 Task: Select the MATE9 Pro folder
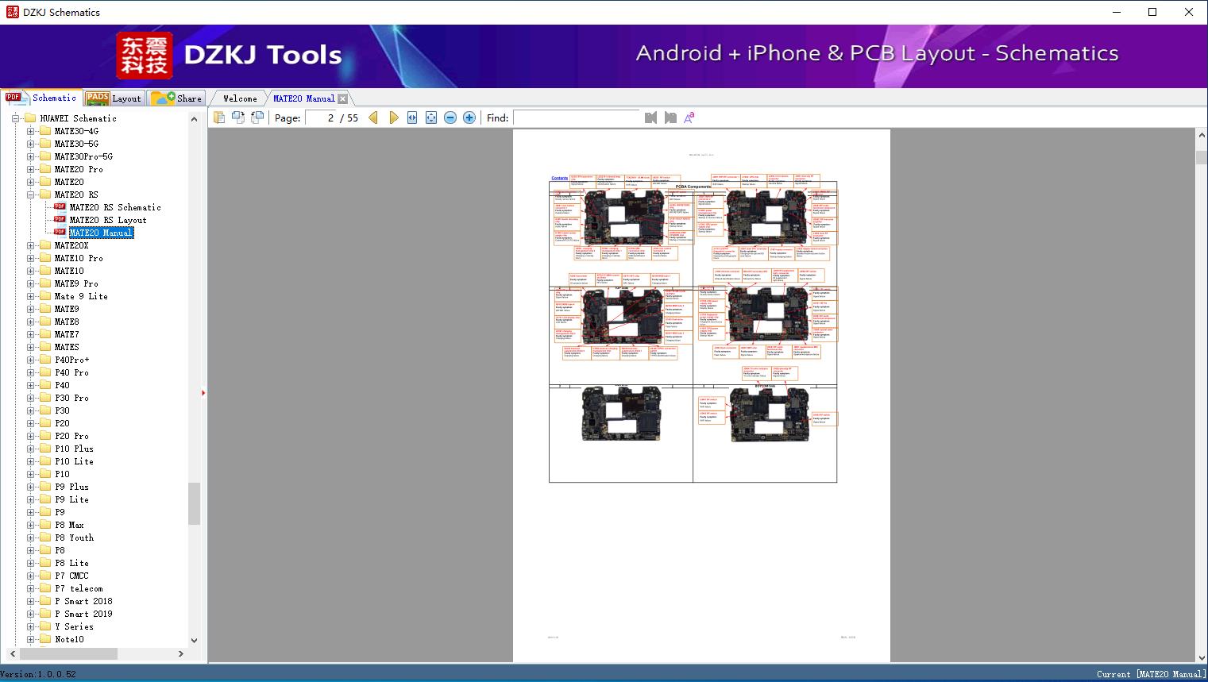(x=76, y=283)
